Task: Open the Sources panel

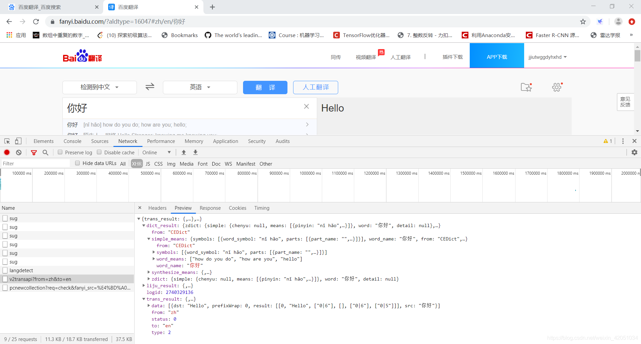Action: coord(100,141)
